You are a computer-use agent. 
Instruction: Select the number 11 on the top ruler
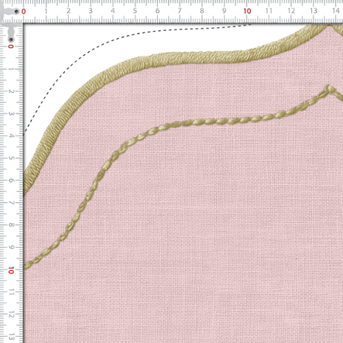(x=269, y=11)
